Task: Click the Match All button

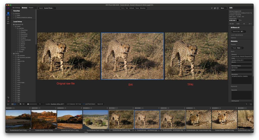Action: (x=100, y=104)
